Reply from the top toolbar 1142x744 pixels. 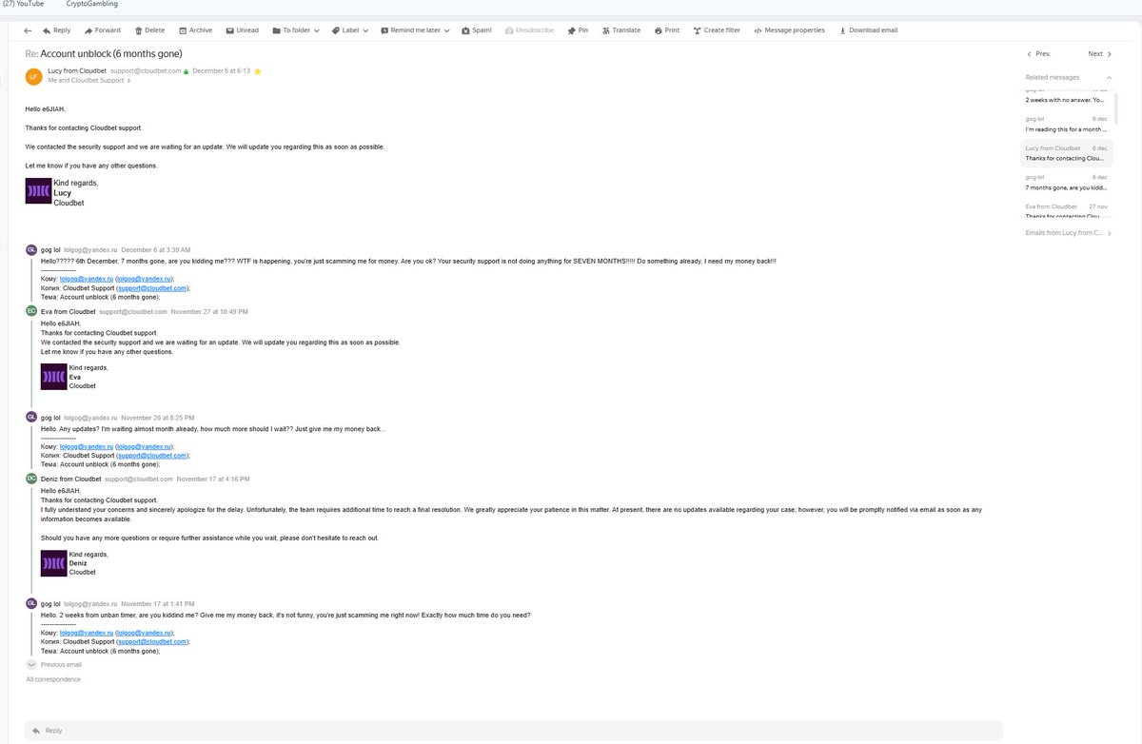pyautogui.click(x=56, y=30)
